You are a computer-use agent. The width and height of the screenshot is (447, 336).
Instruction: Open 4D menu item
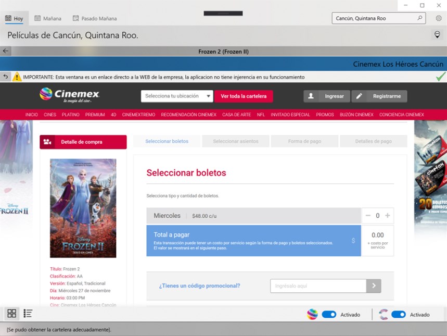[113, 115]
